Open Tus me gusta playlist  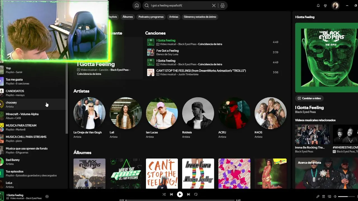pyautogui.click(x=32, y=82)
